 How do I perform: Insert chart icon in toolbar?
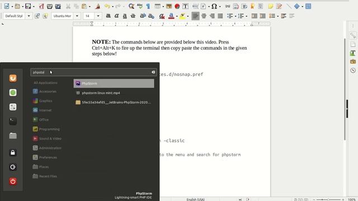(x=177, y=6)
